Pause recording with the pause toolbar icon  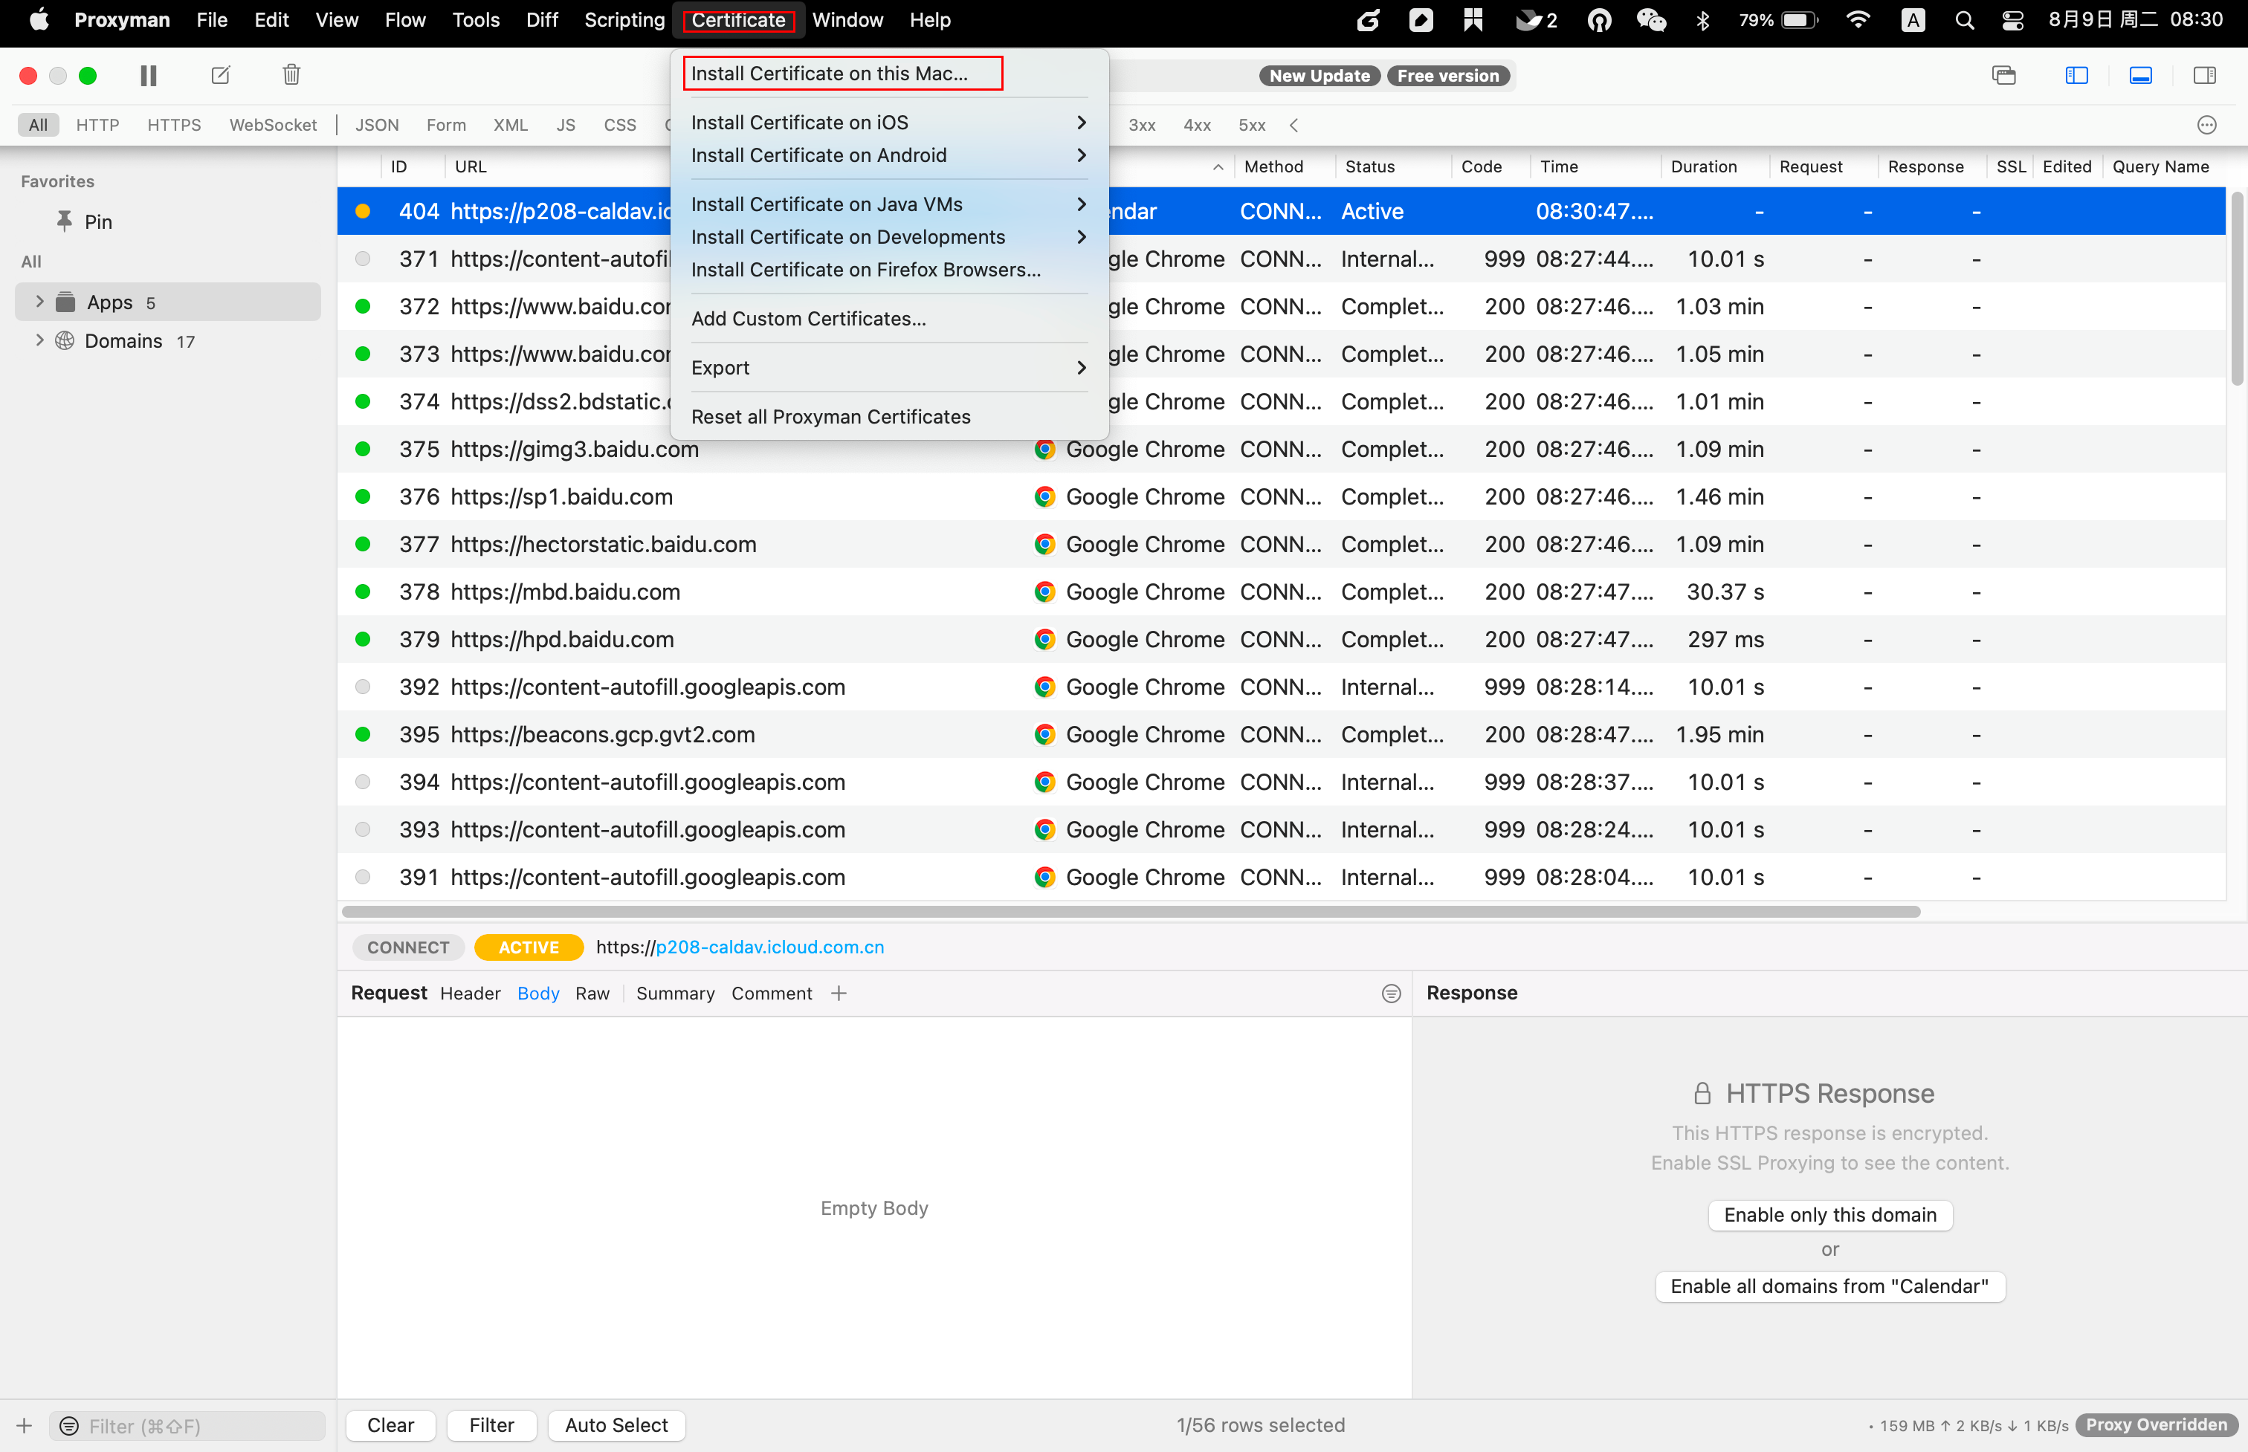pyautogui.click(x=148, y=76)
